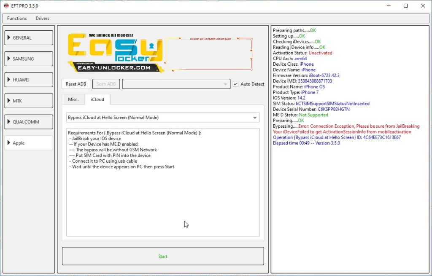Expand the HUAWEI sidebar category
The width and height of the screenshot is (432, 276).
point(29,80)
